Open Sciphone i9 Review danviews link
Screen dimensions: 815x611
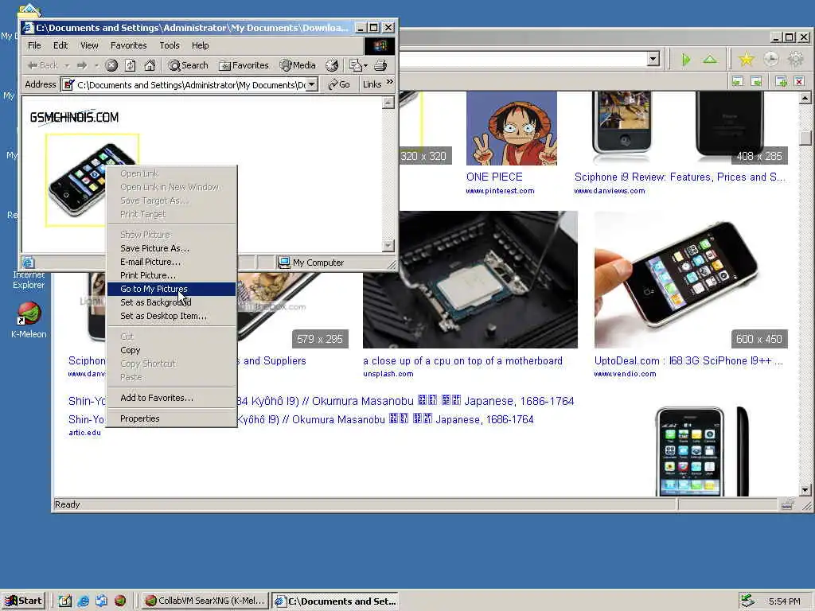[680, 177]
